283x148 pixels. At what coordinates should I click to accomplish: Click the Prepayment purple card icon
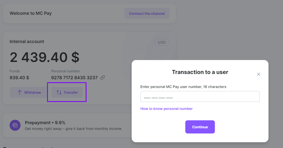tap(15, 125)
